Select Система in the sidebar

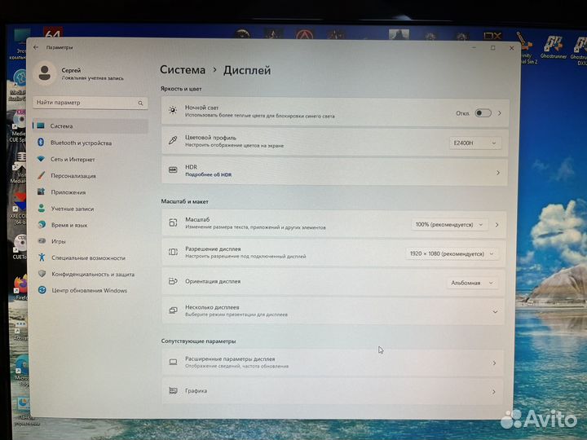90,126
